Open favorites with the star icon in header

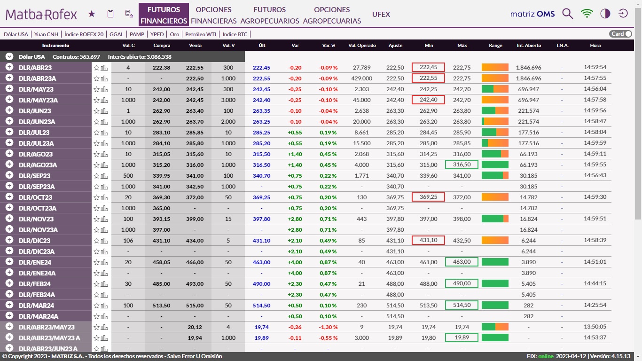pos(92,14)
